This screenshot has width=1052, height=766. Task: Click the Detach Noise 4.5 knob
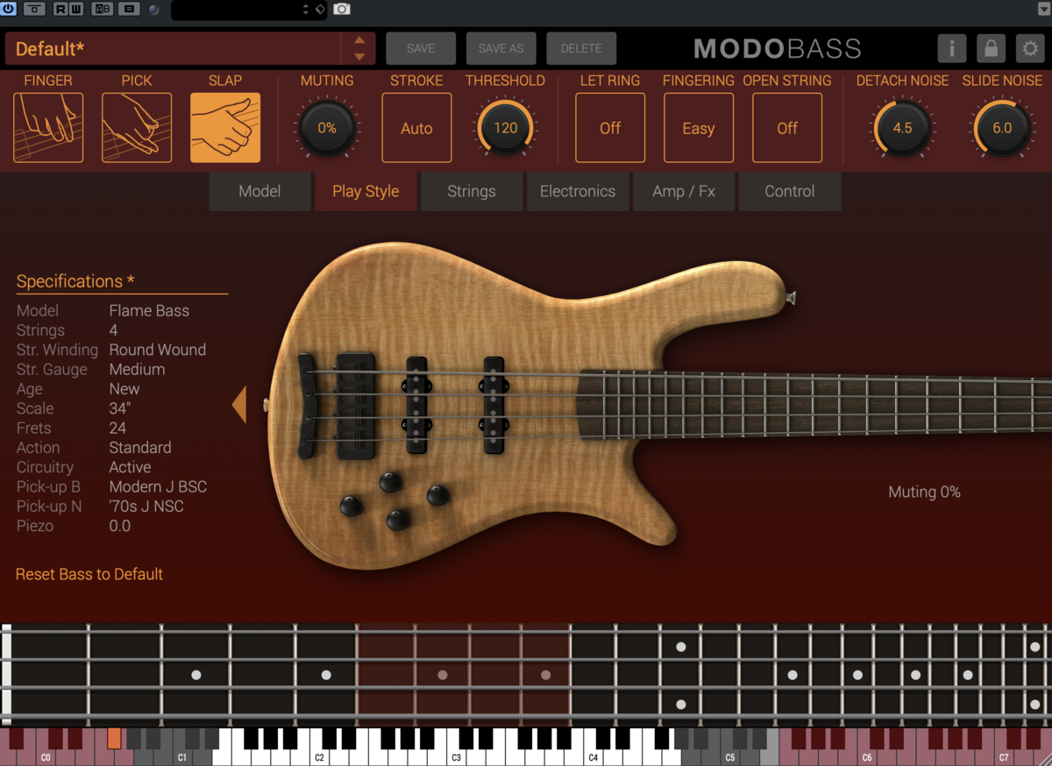click(x=902, y=128)
